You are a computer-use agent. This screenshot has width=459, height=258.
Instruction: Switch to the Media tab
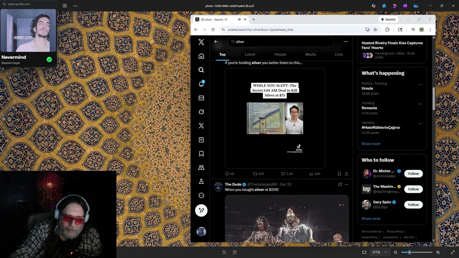point(311,54)
